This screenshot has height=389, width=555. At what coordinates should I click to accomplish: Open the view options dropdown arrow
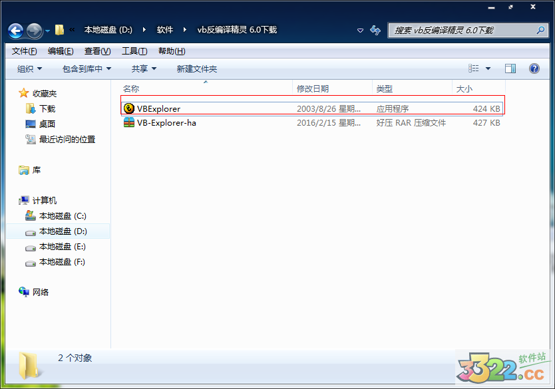tap(488, 68)
